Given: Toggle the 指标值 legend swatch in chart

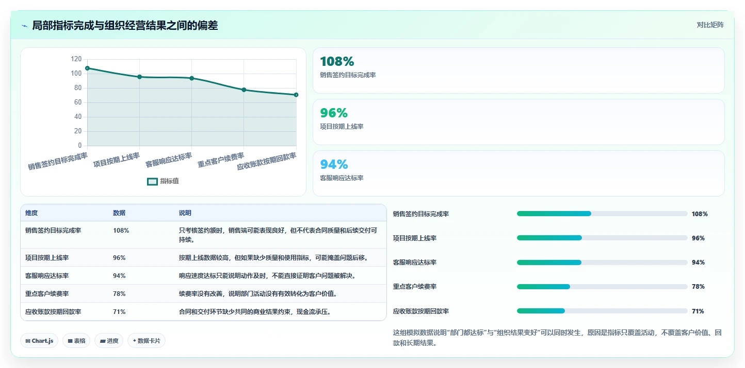Looking at the screenshot, I should click(152, 181).
